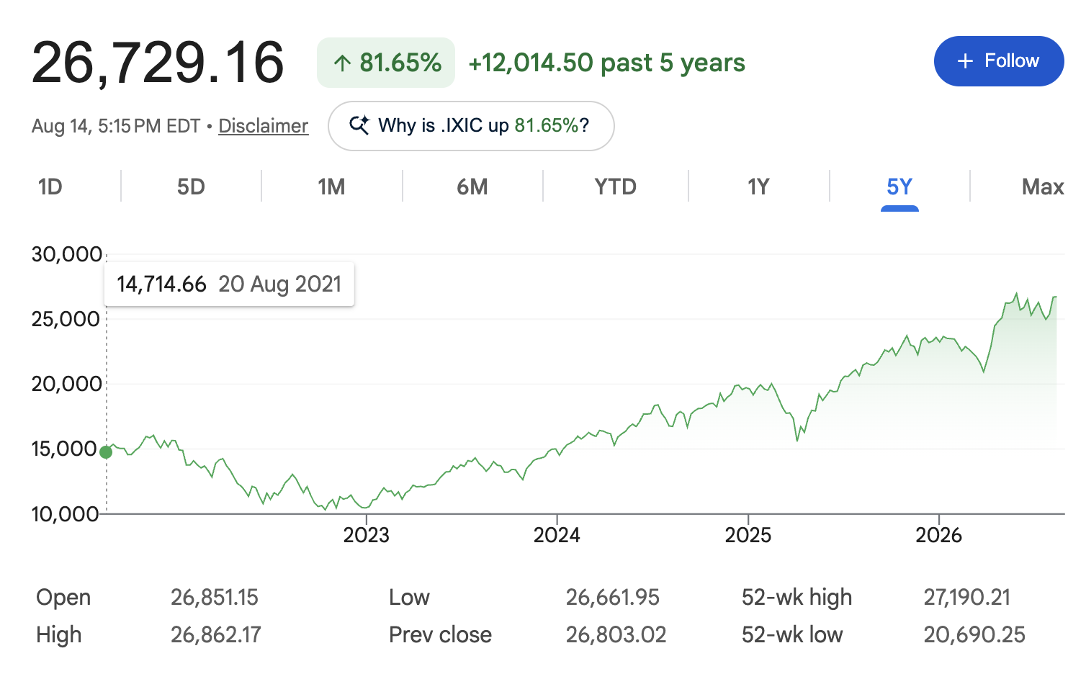Click the green data point on chart

106,452
